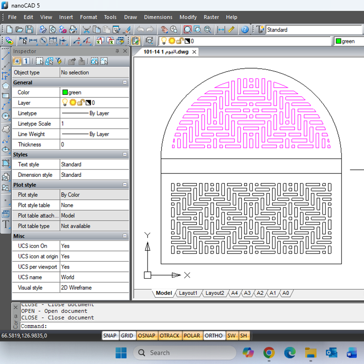Viewport: 364px width, 364px height.
Task: Switch to the Layout1 tab
Action: (x=188, y=293)
